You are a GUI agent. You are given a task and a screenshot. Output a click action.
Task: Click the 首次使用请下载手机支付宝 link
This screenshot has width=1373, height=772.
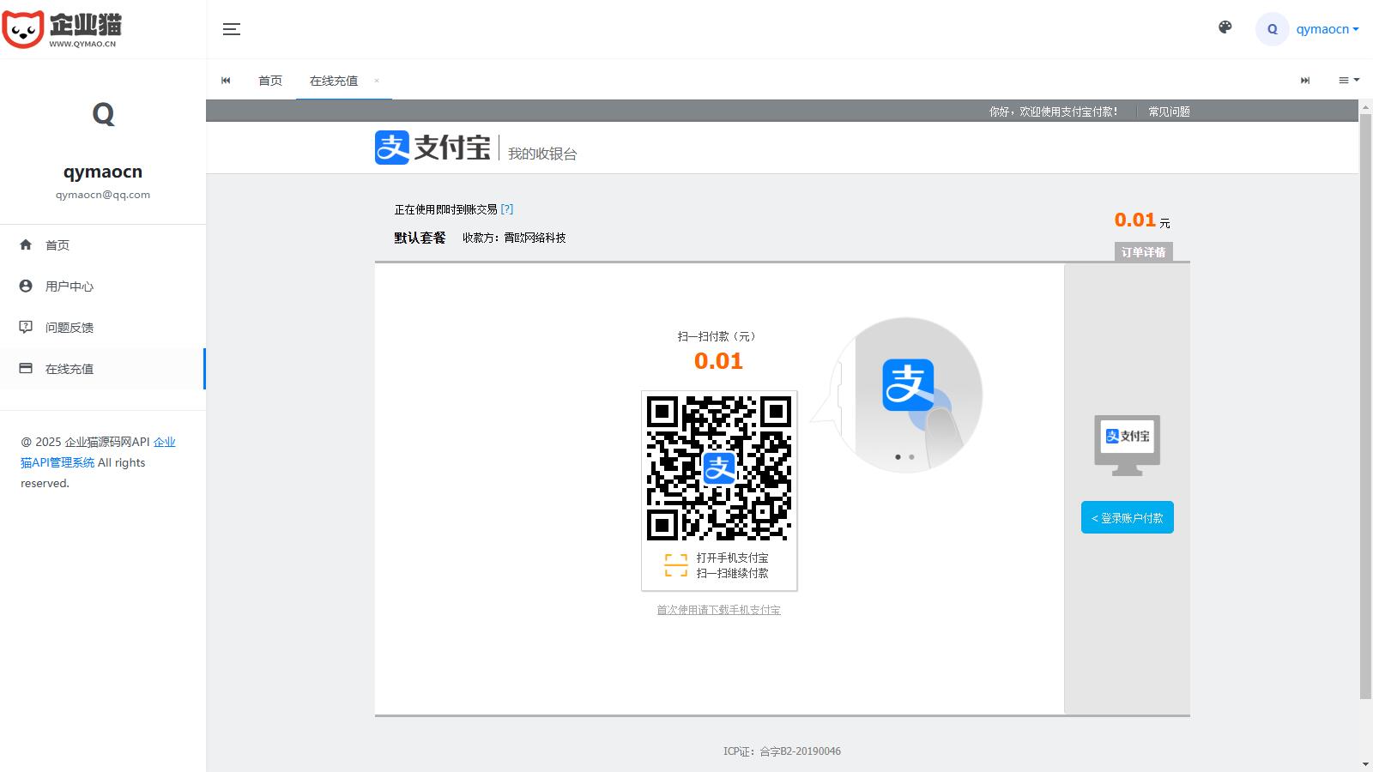click(718, 610)
